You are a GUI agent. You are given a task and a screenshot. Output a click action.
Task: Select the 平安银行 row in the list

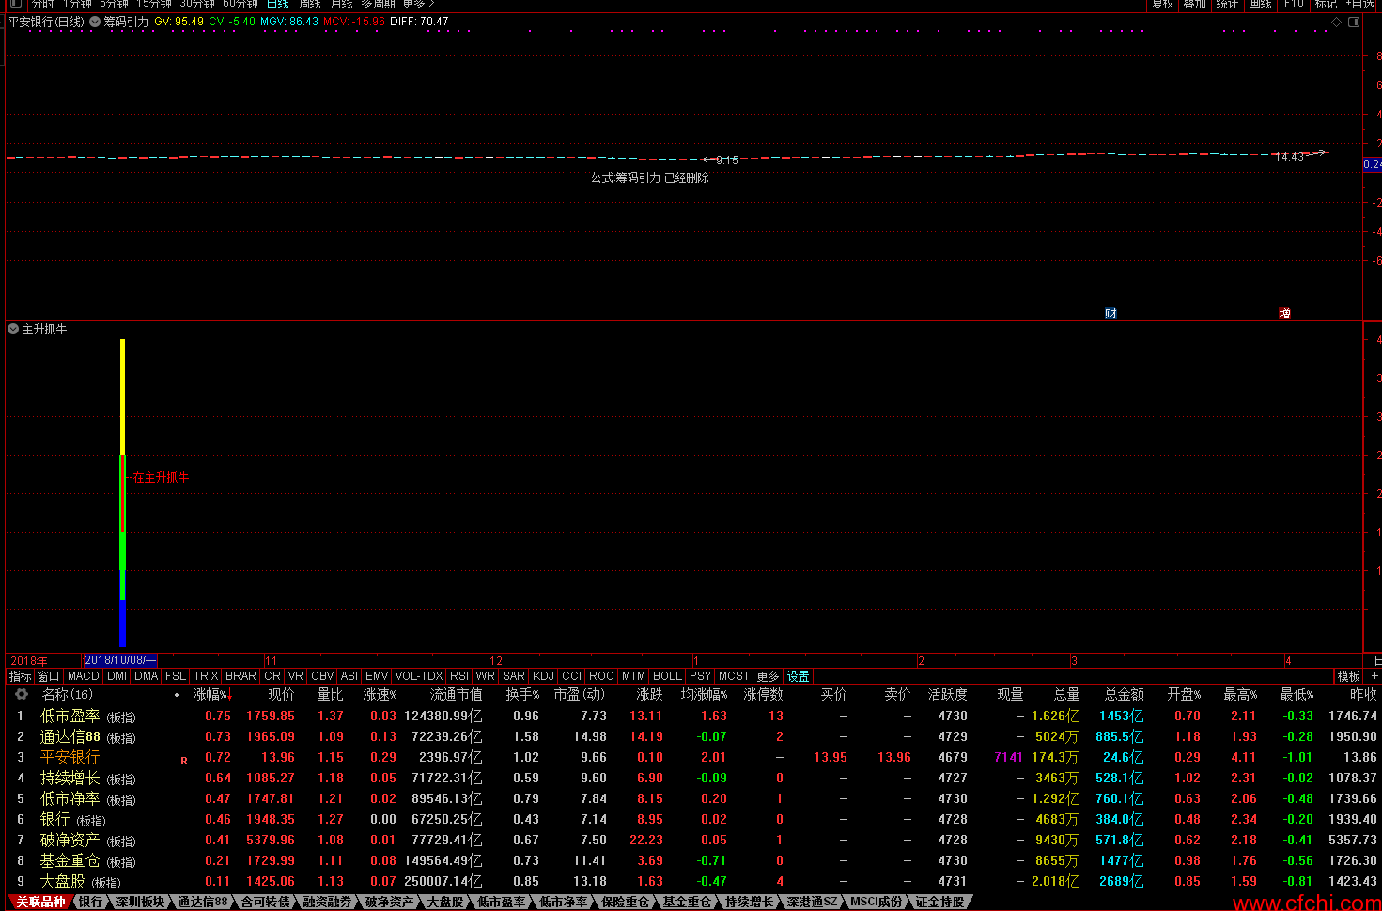691,757
